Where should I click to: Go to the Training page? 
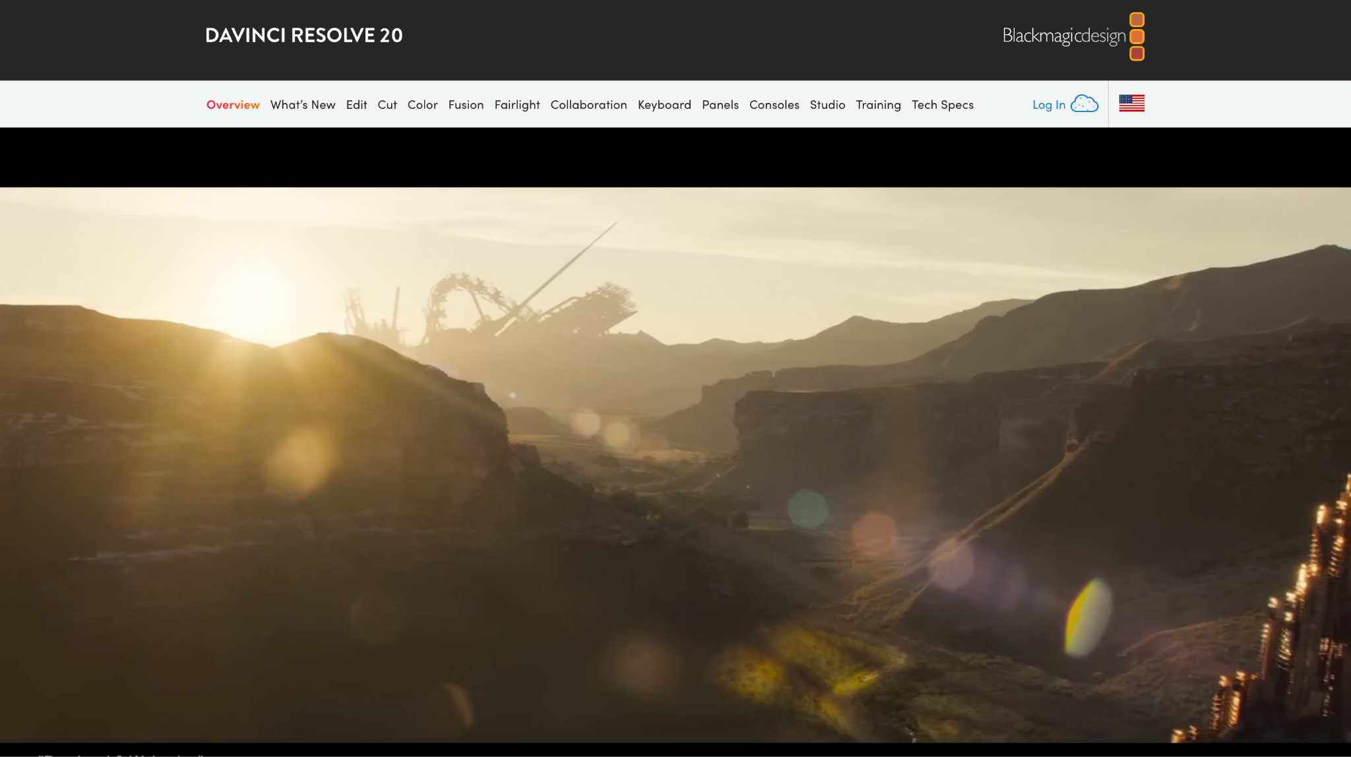(x=878, y=104)
